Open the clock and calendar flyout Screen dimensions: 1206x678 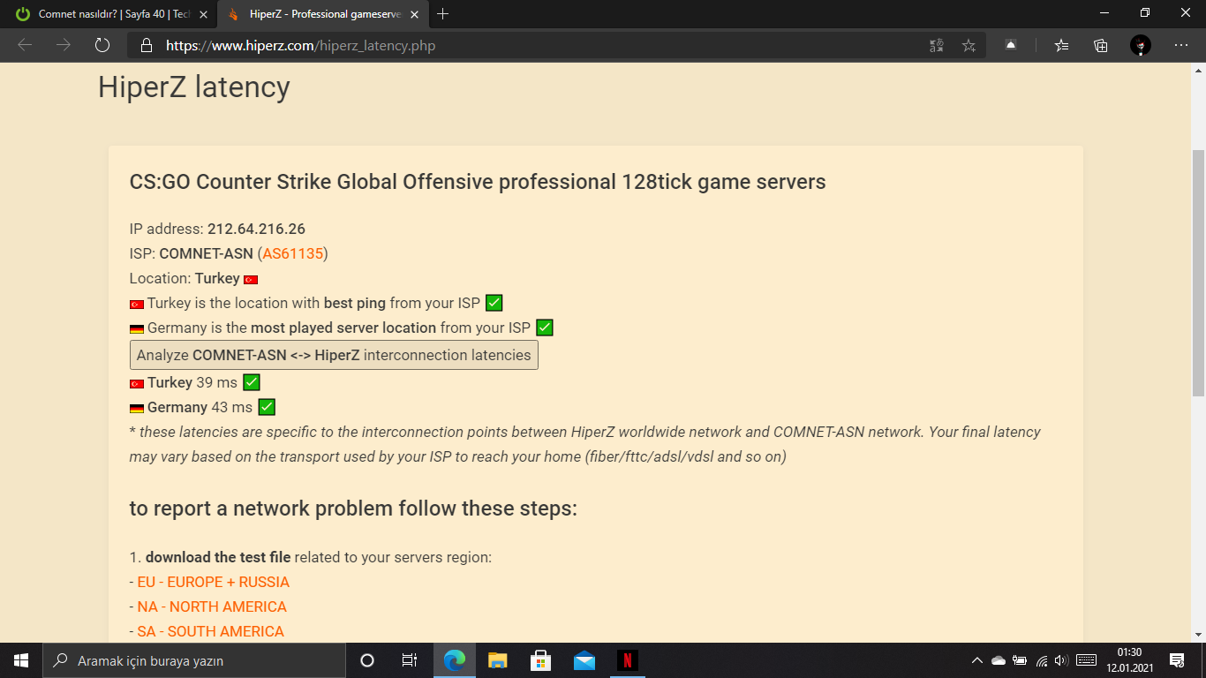[1129, 660]
